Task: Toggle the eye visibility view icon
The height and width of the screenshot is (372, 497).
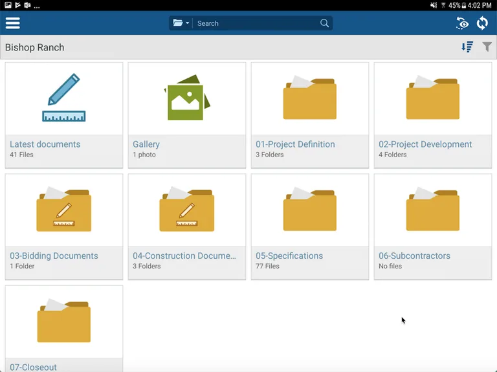Action: point(462,23)
